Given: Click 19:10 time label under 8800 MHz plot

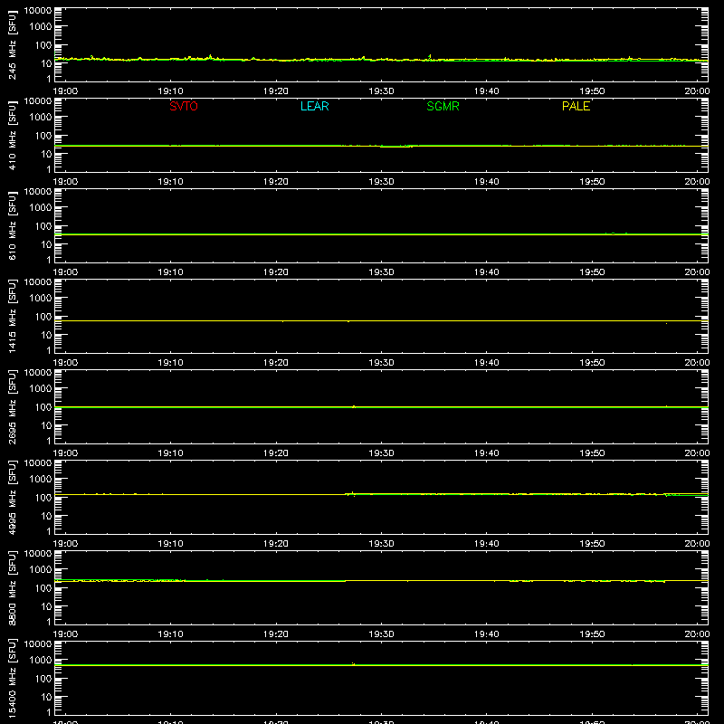Looking at the screenshot, I should (x=170, y=634).
